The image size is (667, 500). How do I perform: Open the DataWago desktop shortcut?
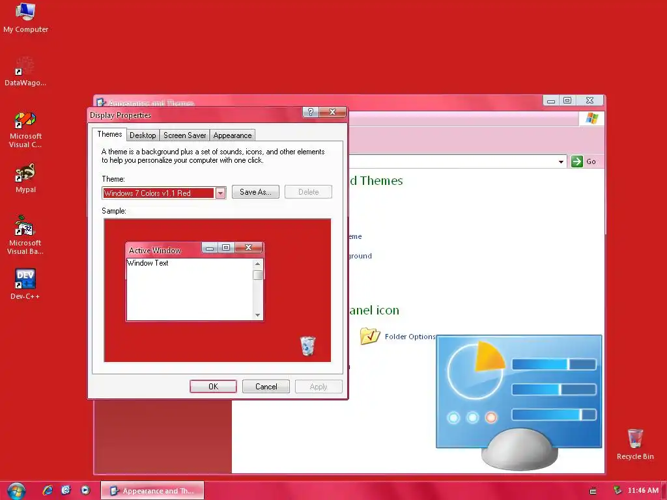25,72
